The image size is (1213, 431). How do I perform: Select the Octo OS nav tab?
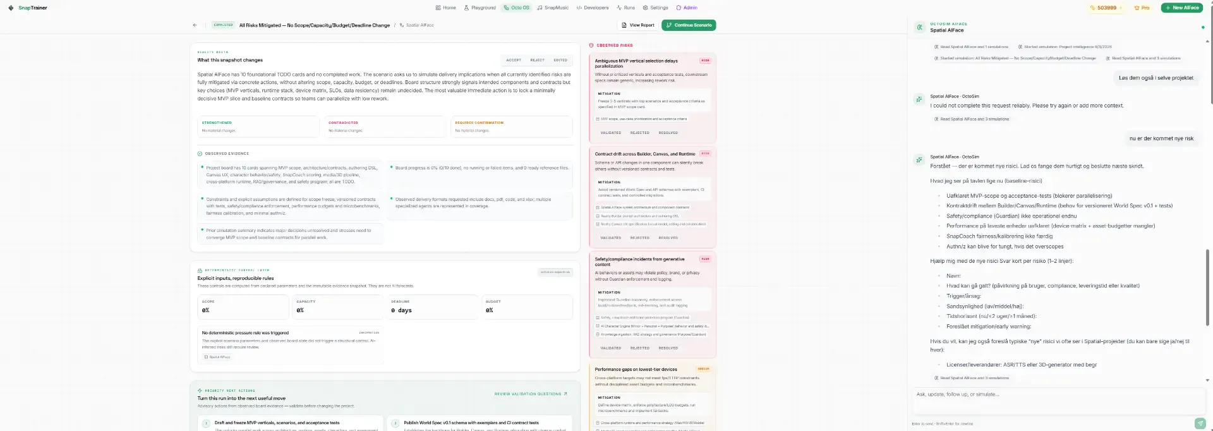coord(517,8)
